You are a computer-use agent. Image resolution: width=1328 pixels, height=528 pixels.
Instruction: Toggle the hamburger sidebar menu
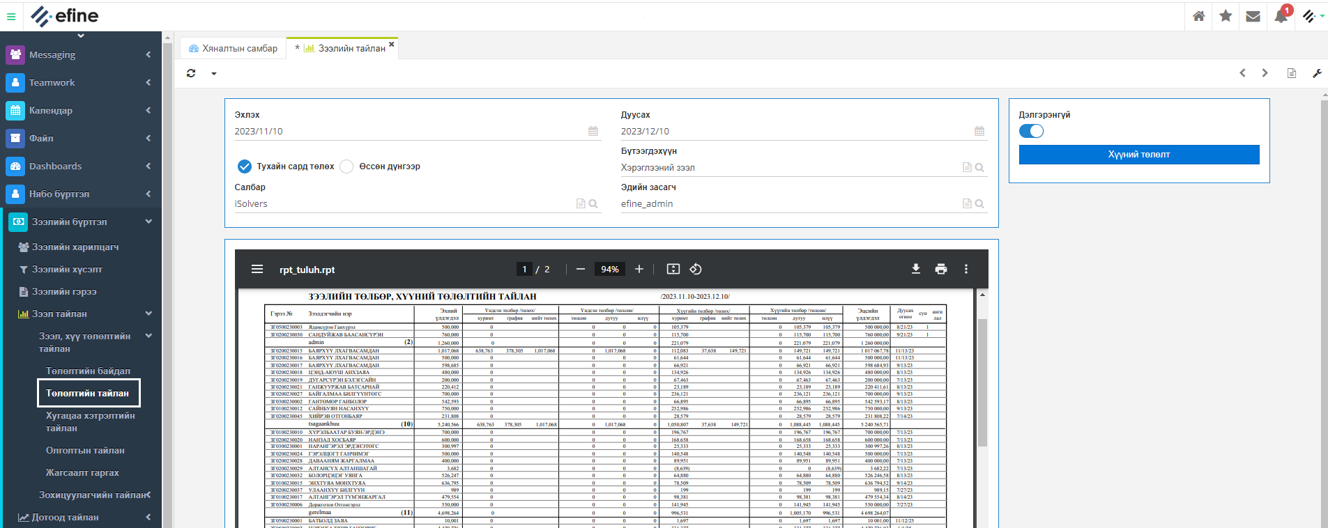pyautogui.click(x=11, y=17)
